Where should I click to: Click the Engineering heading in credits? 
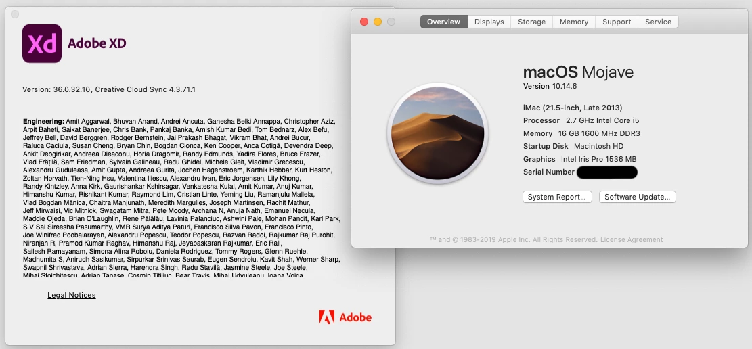43,121
